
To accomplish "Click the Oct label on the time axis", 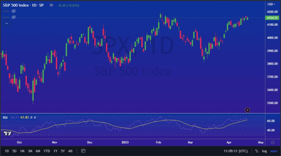I will (x=19, y=142).
